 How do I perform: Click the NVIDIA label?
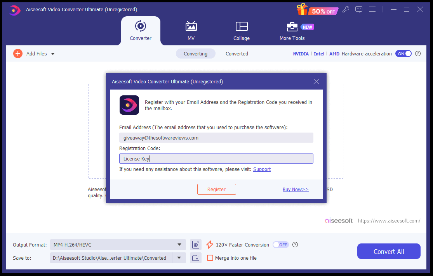click(x=301, y=54)
